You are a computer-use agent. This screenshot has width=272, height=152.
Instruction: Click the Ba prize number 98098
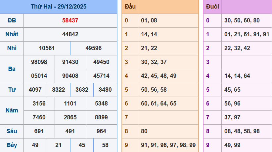point(39,62)
